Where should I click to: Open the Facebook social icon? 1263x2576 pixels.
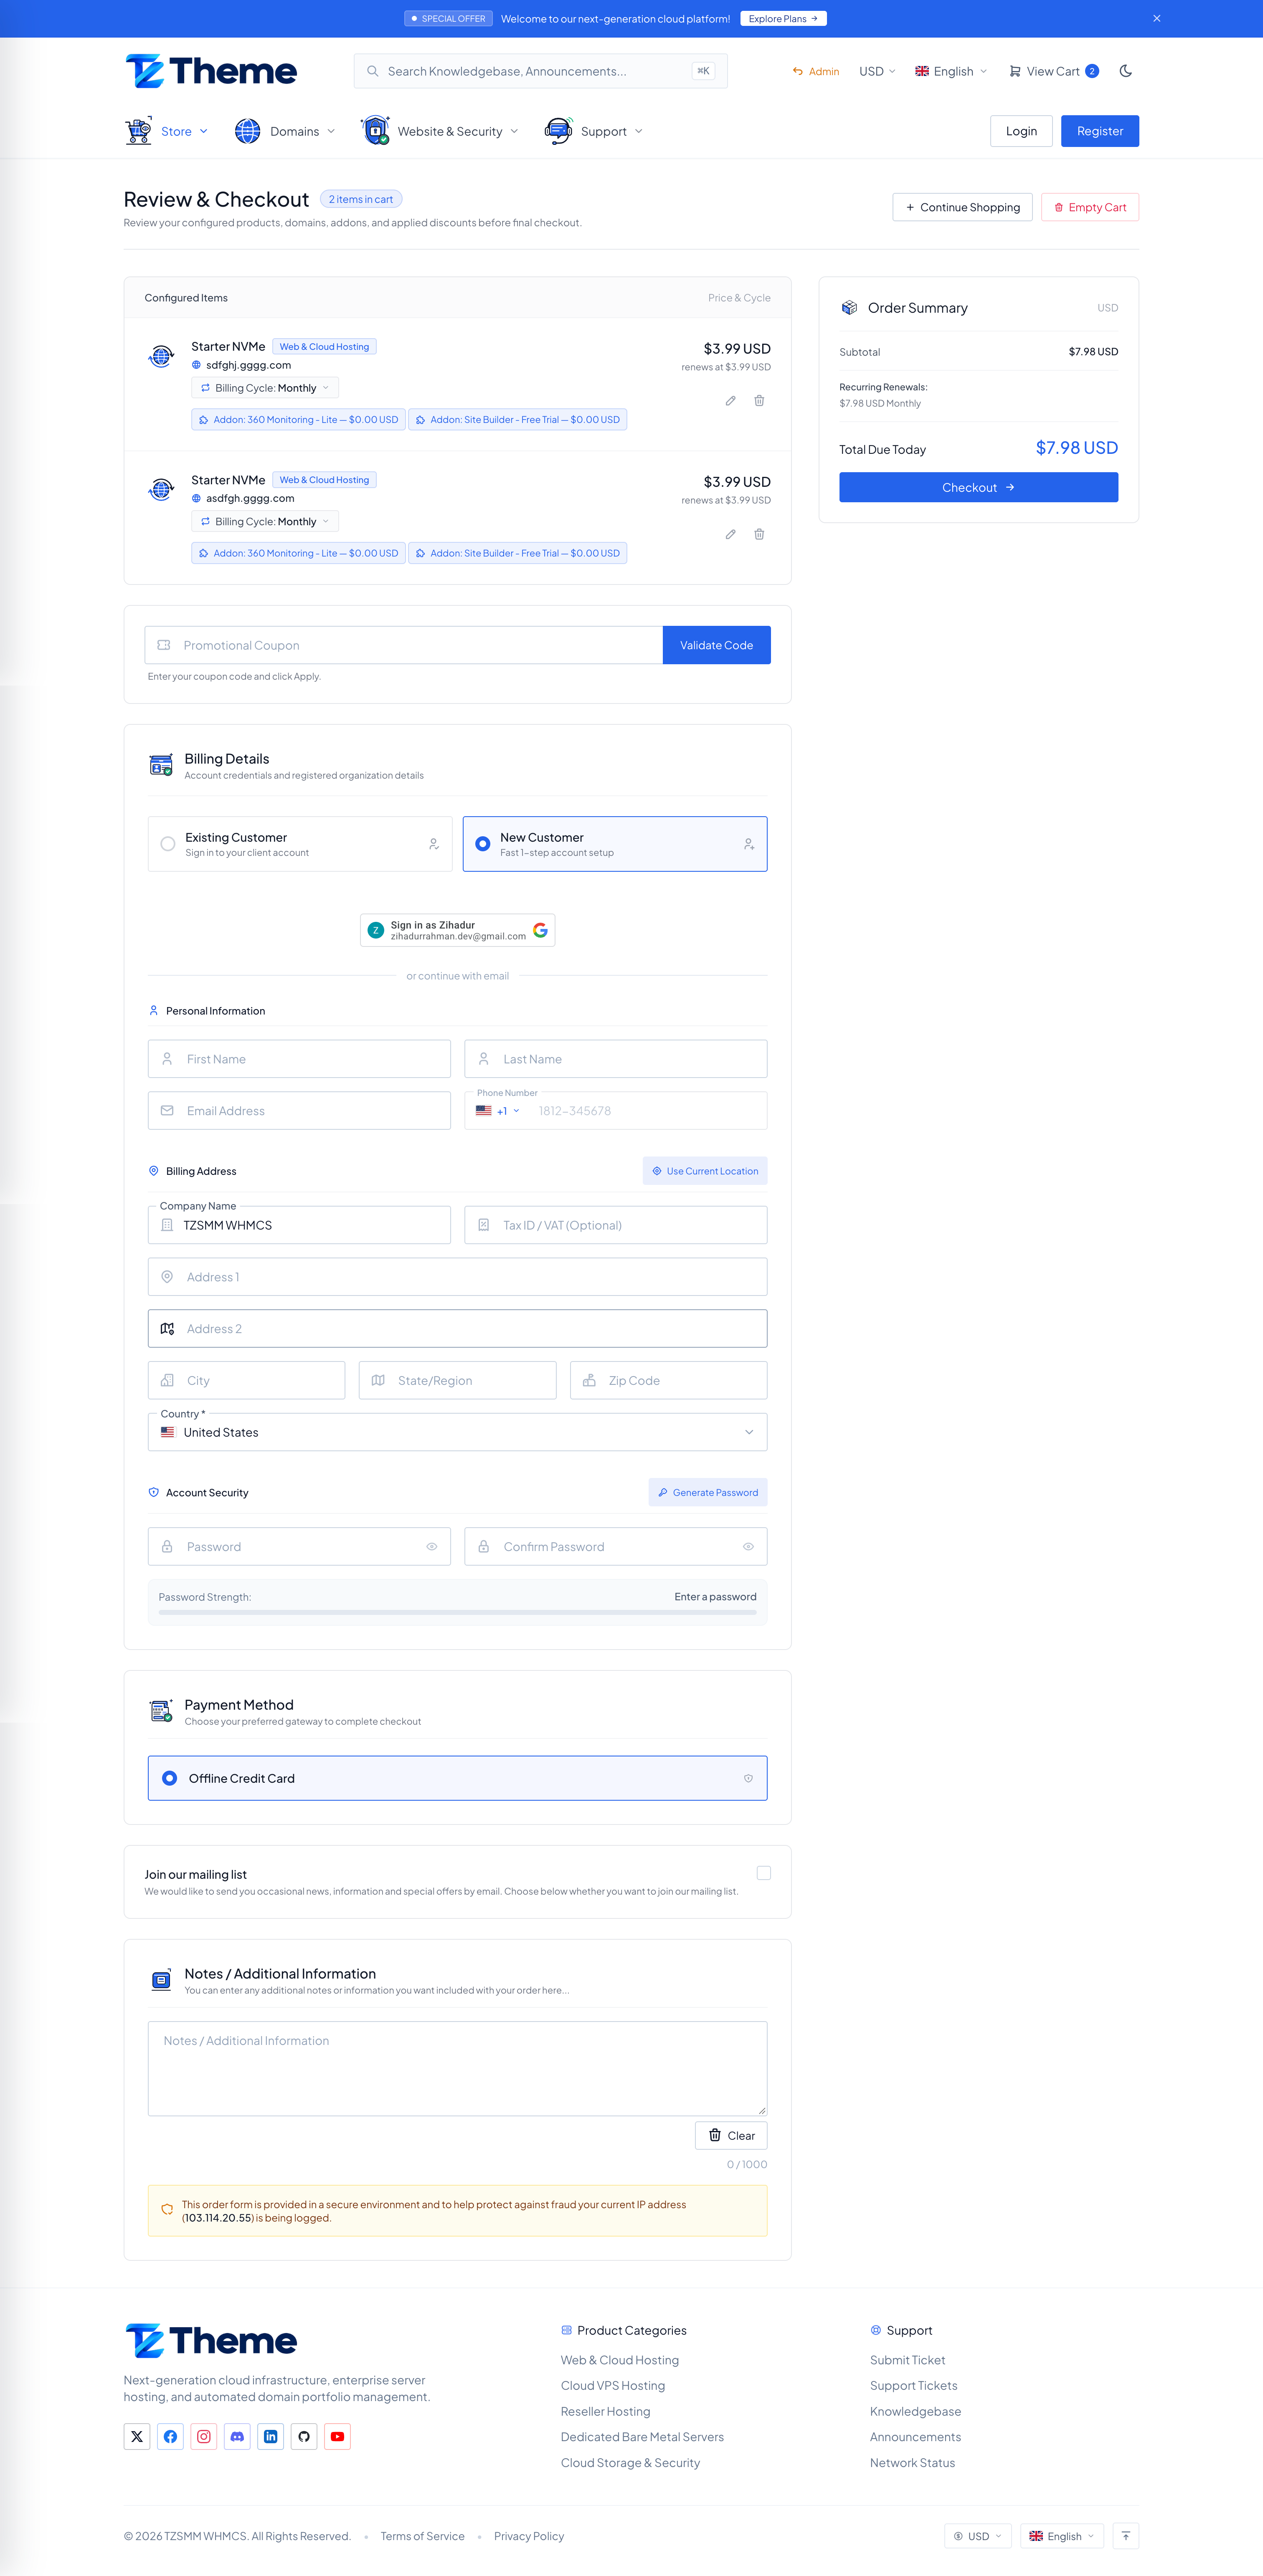pos(170,2436)
